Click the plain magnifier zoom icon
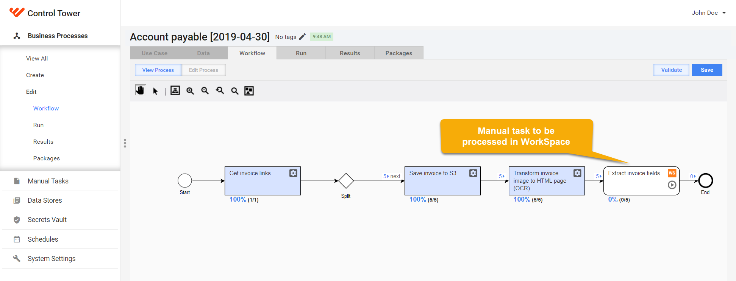Screen dimensions: 736x281 point(235,91)
